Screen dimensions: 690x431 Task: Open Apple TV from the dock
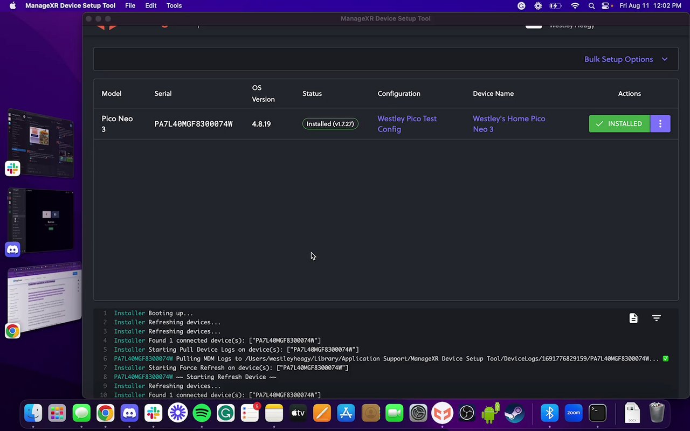click(x=298, y=413)
